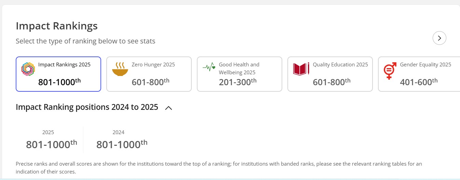Select the Quality Education 2025 label
This screenshot has height=180, width=460.
coord(340,65)
